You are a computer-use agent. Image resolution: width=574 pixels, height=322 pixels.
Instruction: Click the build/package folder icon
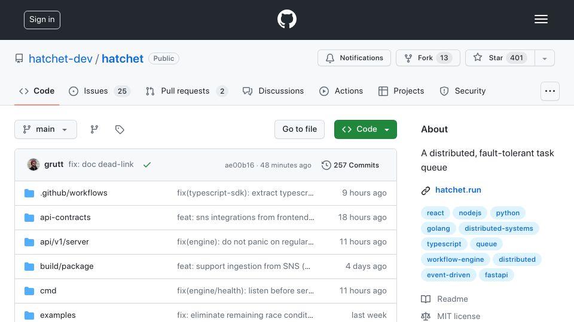pyautogui.click(x=29, y=267)
